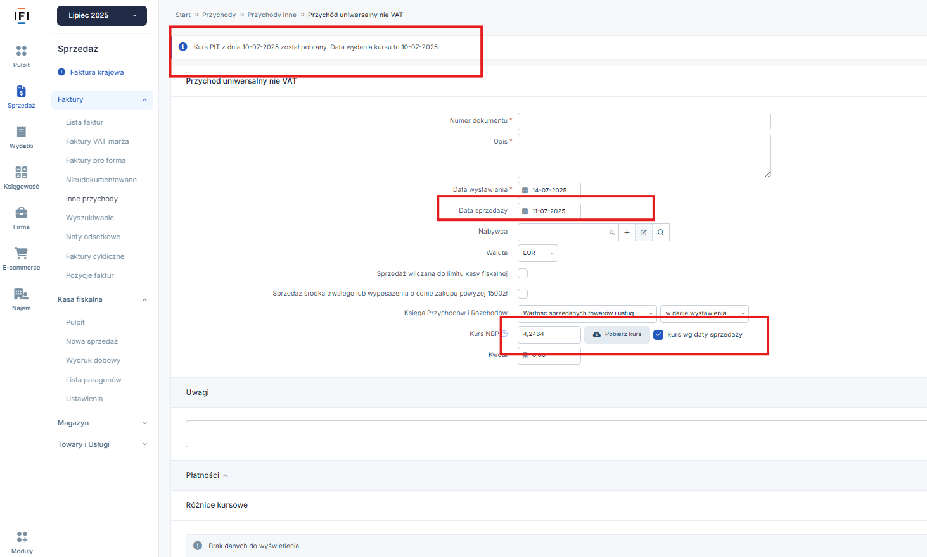Click the Kurs NBP help icon

504,334
